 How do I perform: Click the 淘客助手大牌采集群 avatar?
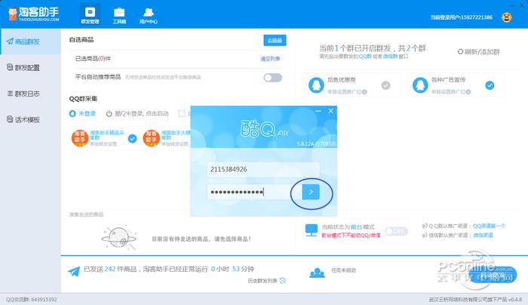pyautogui.click(x=151, y=138)
